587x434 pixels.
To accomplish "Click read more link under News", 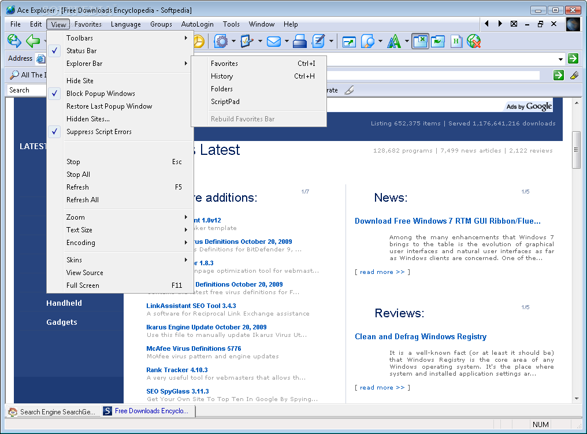I will [382, 272].
